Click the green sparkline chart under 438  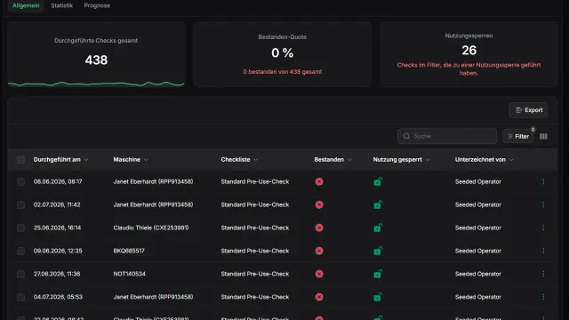coord(96,84)
